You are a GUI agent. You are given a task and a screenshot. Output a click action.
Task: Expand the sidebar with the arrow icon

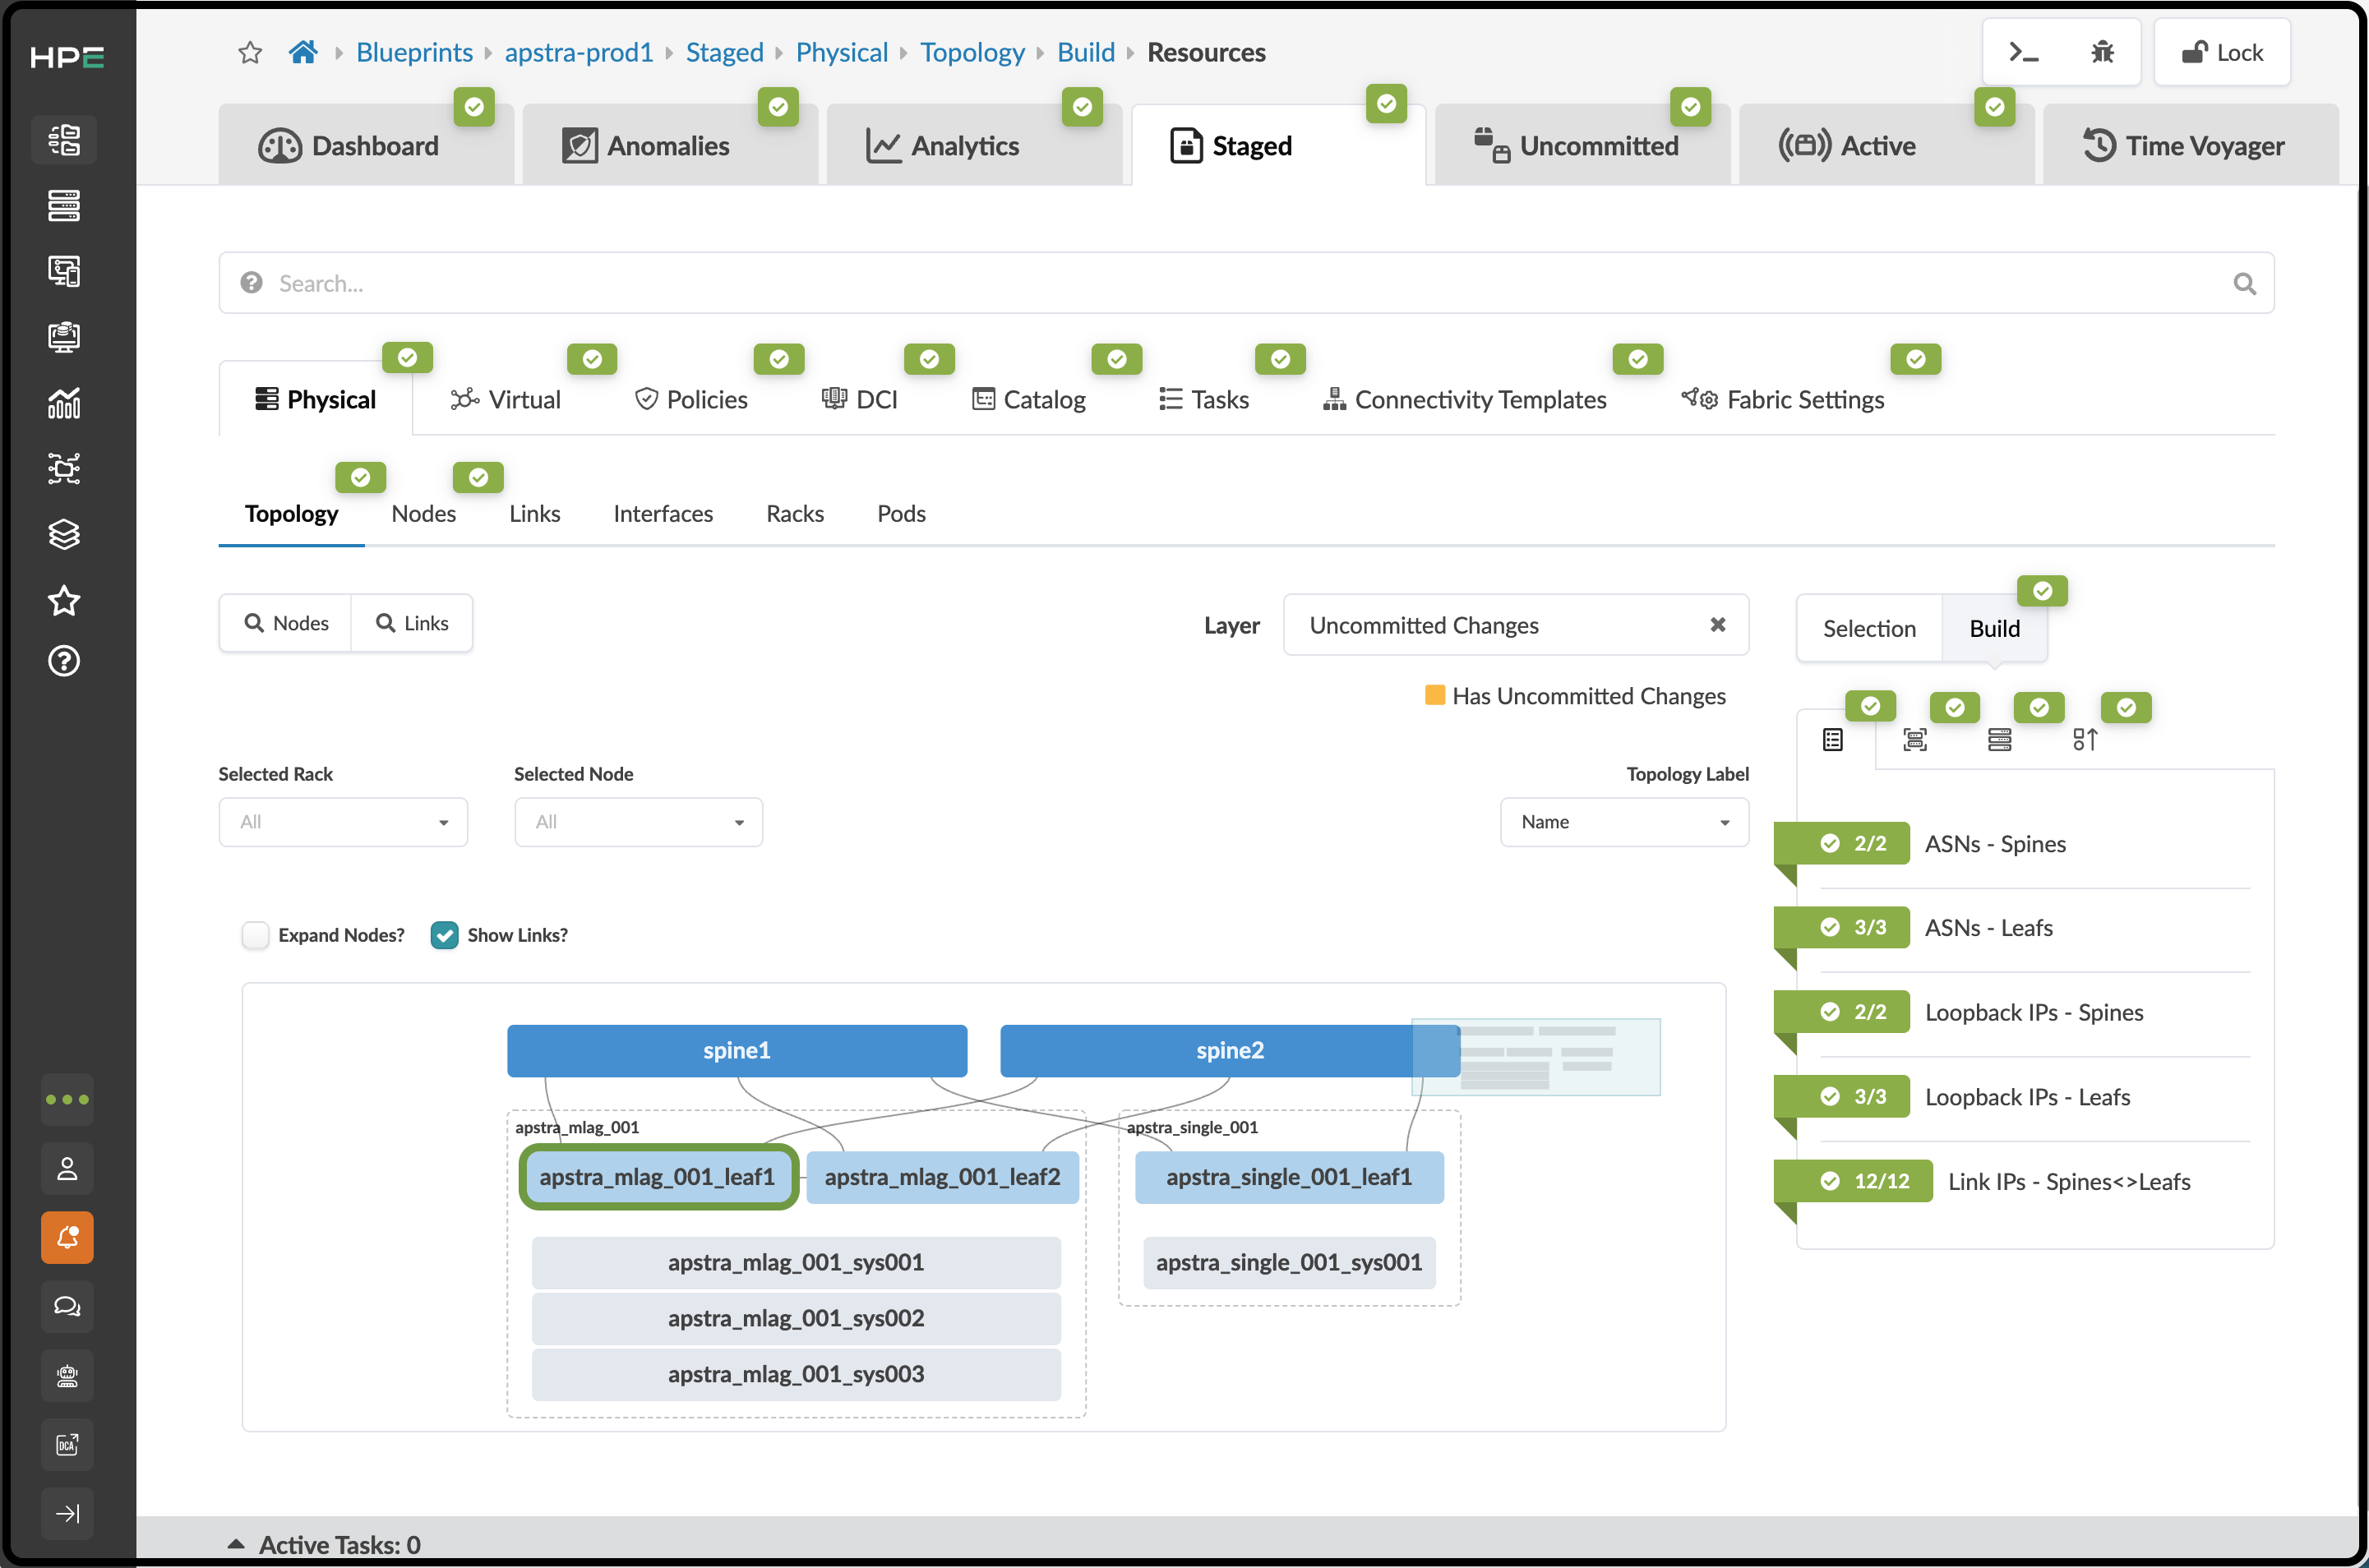[x=67, y=1513]
